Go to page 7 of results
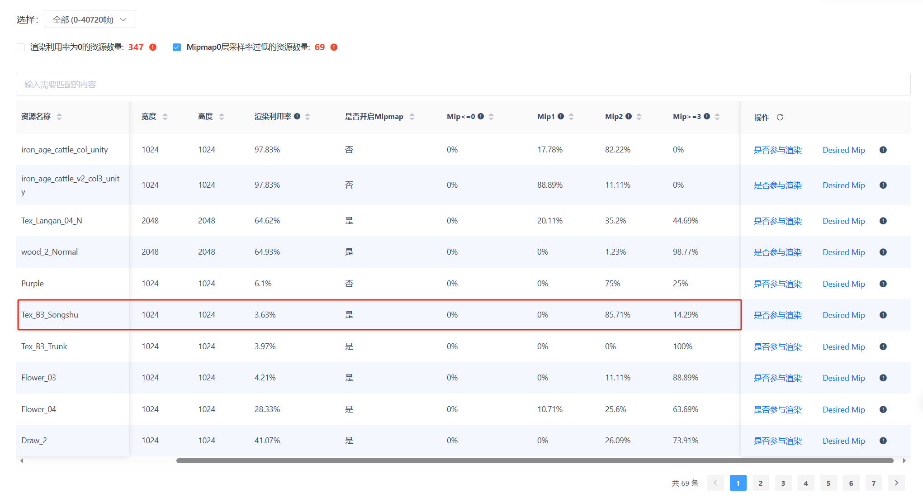 (x=873, y=483)
